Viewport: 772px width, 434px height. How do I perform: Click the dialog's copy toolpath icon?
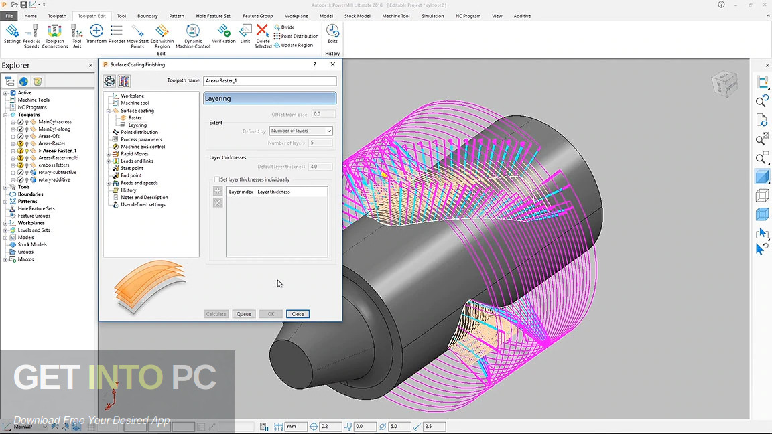pyautogui.click(x=124, y=81)
